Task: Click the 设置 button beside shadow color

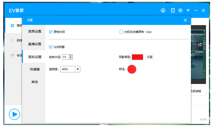Action: point(150,57)
